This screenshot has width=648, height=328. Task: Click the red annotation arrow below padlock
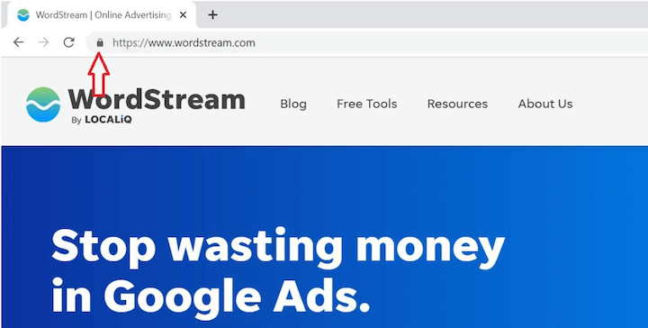point(99,75)
